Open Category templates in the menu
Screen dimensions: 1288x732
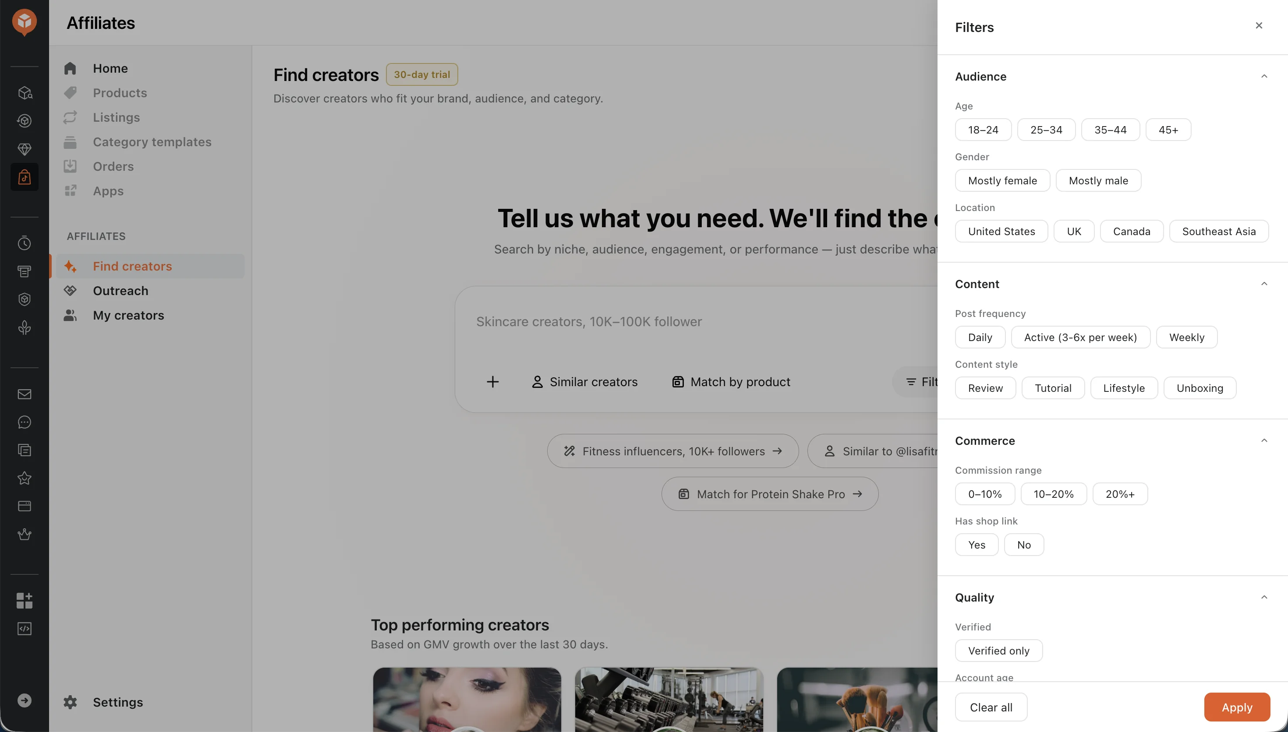[x=150, y=142]
